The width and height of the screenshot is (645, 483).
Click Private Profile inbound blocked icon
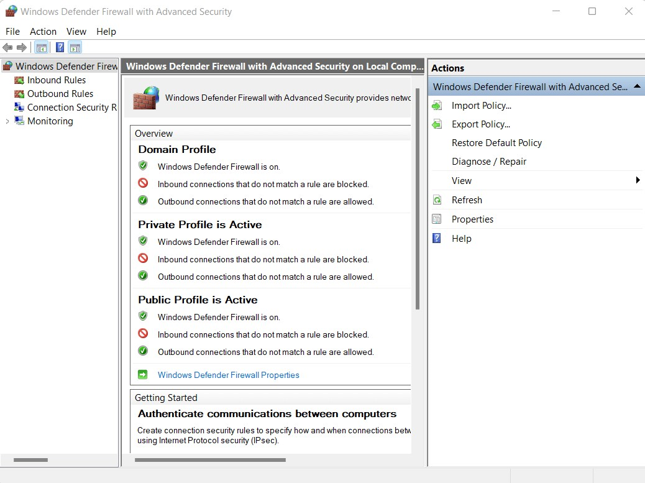point(143,259)
